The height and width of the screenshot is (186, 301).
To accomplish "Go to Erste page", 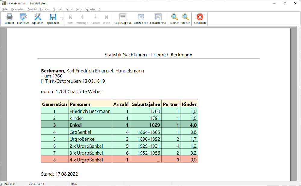I will 70,19.
